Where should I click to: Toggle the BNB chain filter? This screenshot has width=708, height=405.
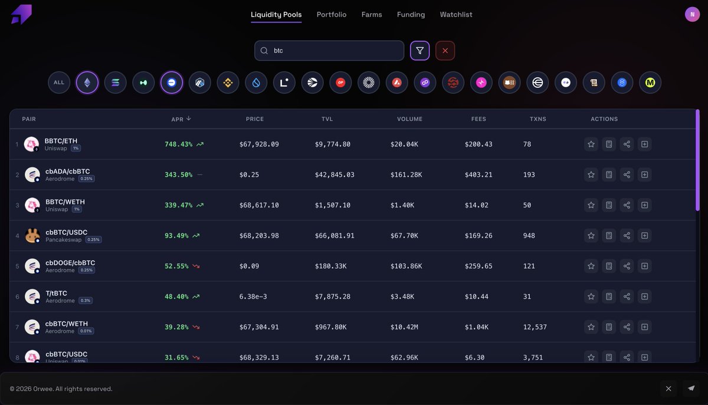point(228,83)
